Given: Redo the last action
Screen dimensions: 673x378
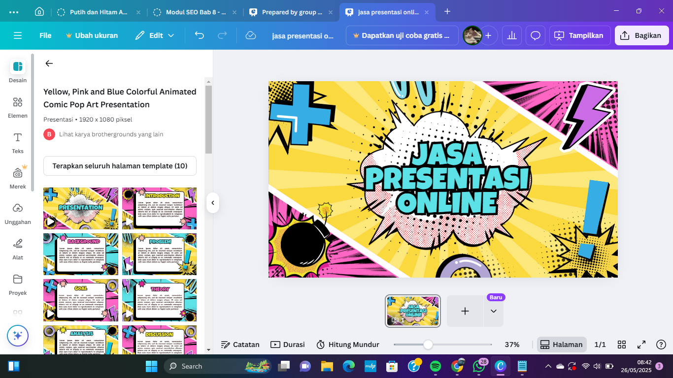Looking at the screenshot, I should point(223,35).
